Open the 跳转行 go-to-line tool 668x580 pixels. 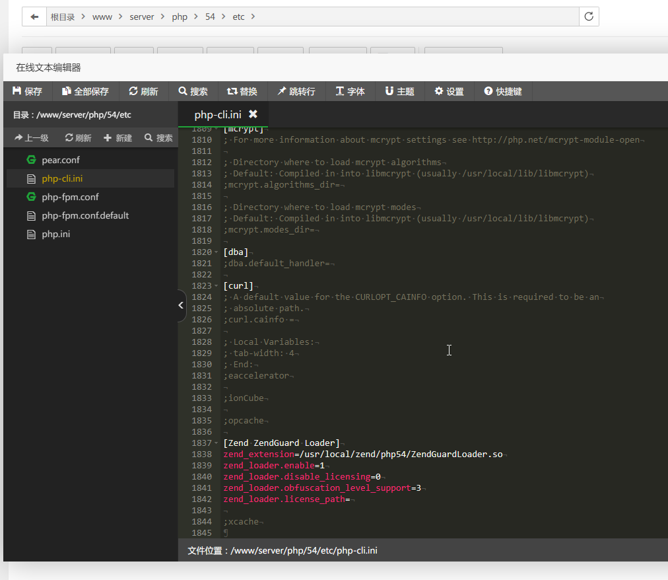(x=296, y=91)
